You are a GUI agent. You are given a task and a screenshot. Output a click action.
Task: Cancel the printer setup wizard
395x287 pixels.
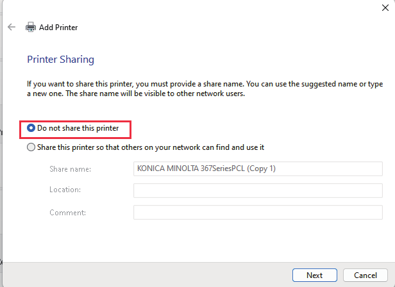[365, 275]
